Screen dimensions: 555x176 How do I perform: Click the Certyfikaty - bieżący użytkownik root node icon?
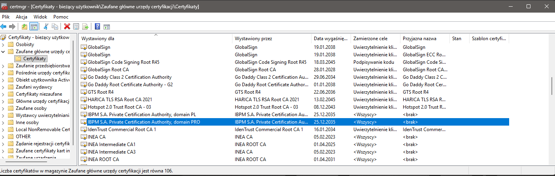coord(4,37)
